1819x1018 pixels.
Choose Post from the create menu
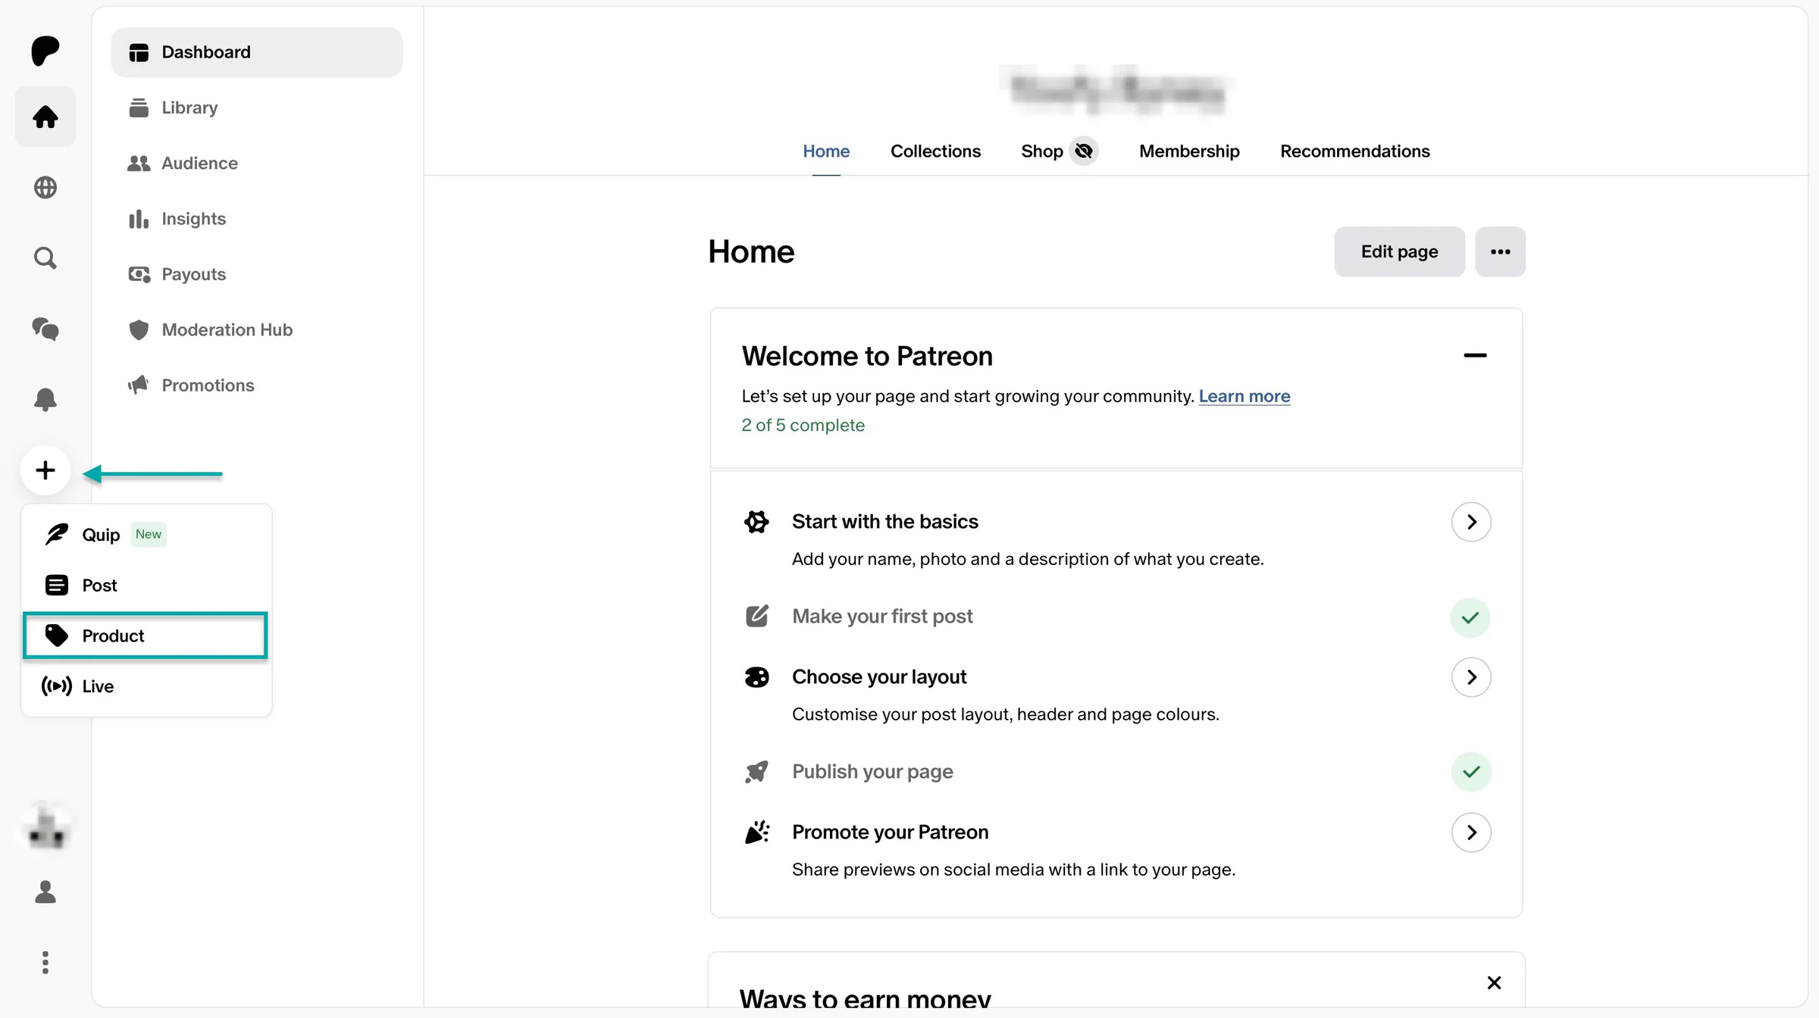coord(146,586)
